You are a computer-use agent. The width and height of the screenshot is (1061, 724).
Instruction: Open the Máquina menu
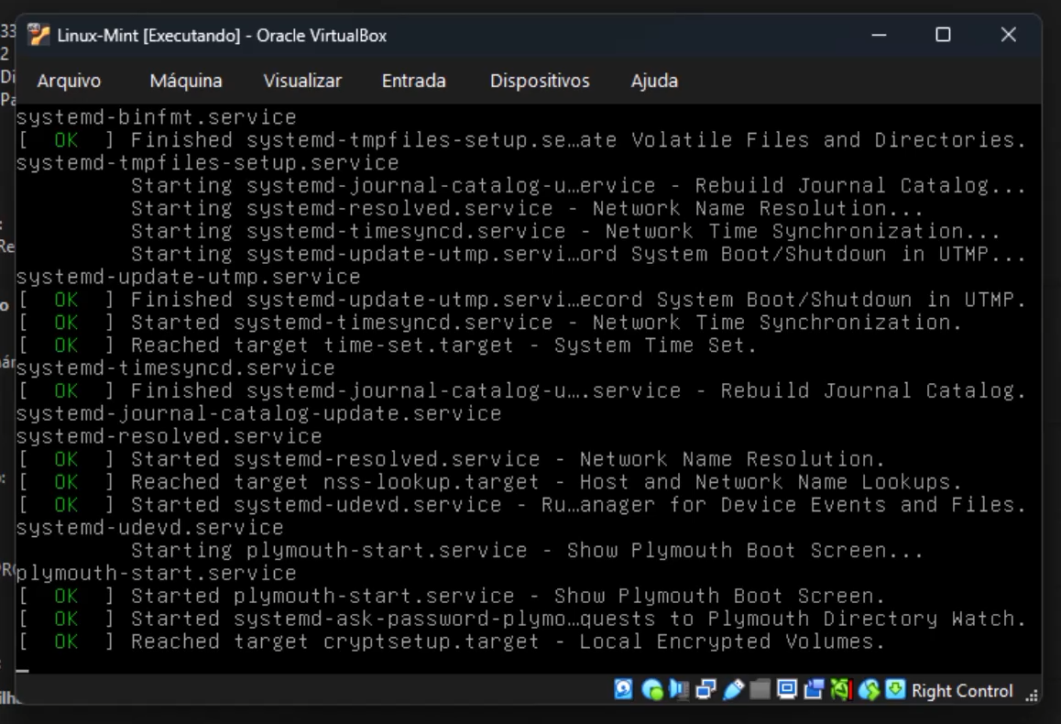[186, 81]
